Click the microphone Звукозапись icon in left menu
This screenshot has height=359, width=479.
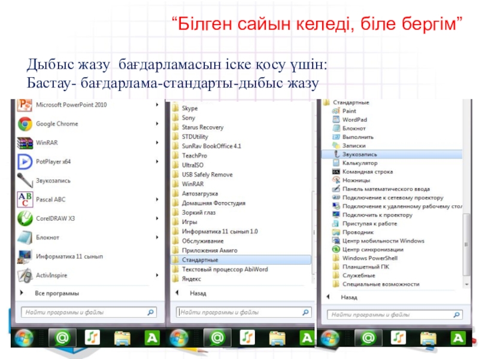(x=25, y=181)
